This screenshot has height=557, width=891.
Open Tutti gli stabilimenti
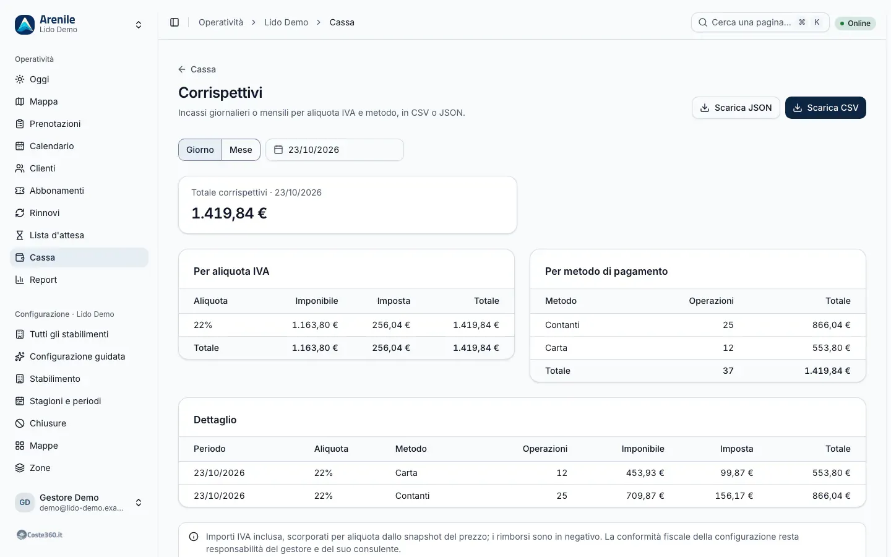79,334
